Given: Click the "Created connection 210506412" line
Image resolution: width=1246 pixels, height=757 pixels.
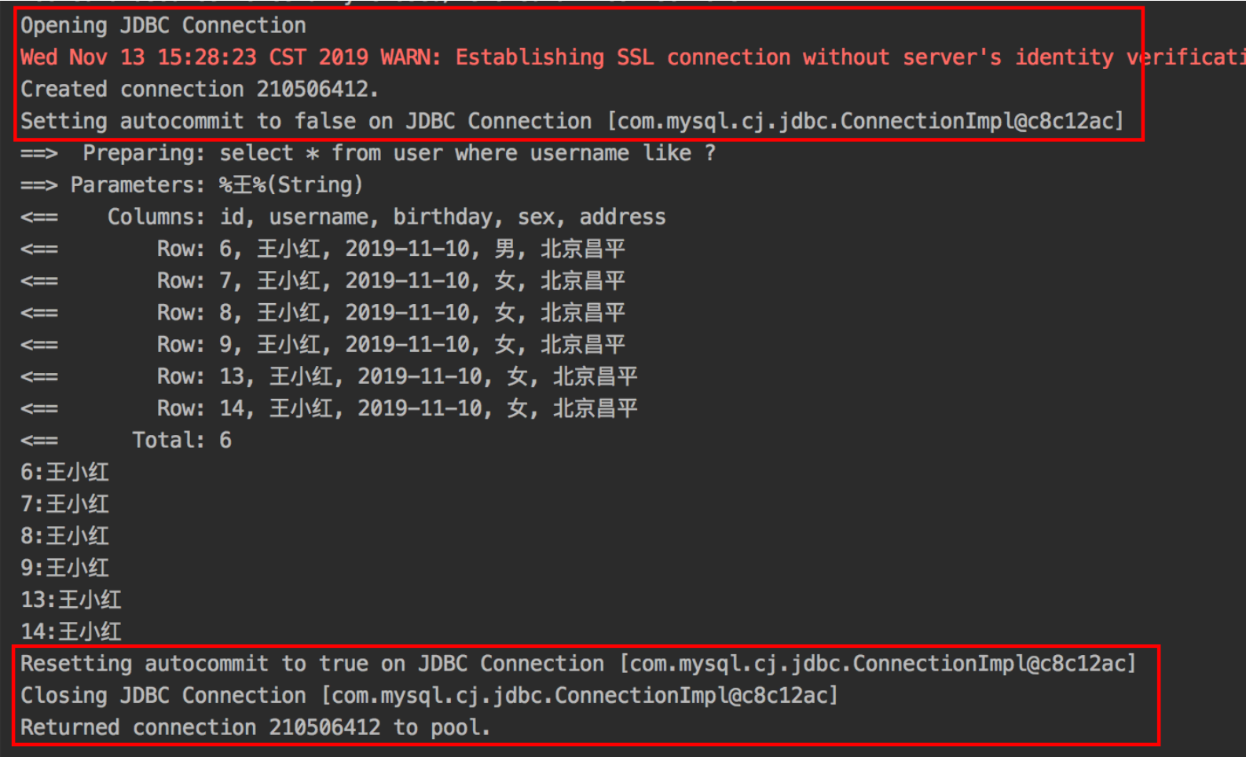Looking at the screenshot, I should click(x=200, y=90).
